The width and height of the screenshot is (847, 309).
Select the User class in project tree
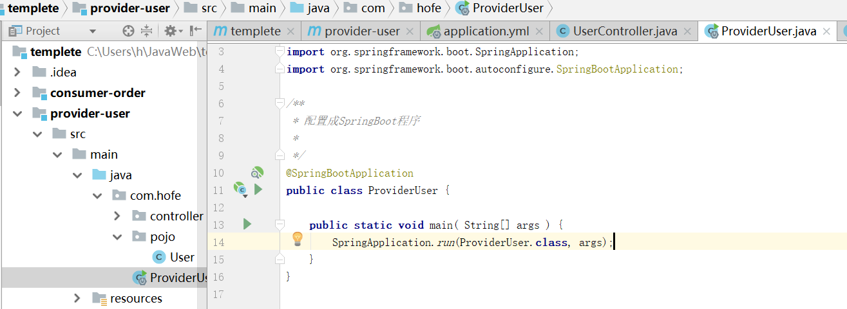tap(182, 257)
